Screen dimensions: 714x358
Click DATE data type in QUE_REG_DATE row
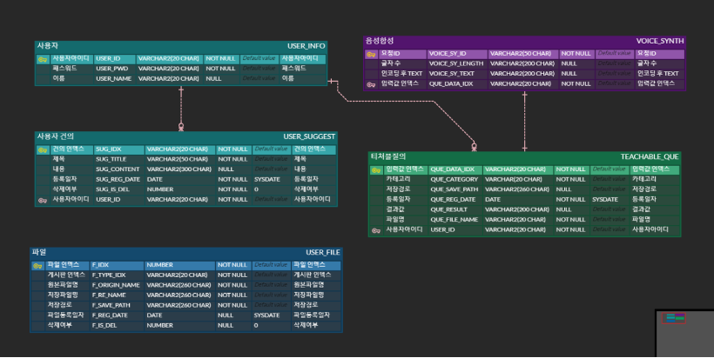point(493,200)
